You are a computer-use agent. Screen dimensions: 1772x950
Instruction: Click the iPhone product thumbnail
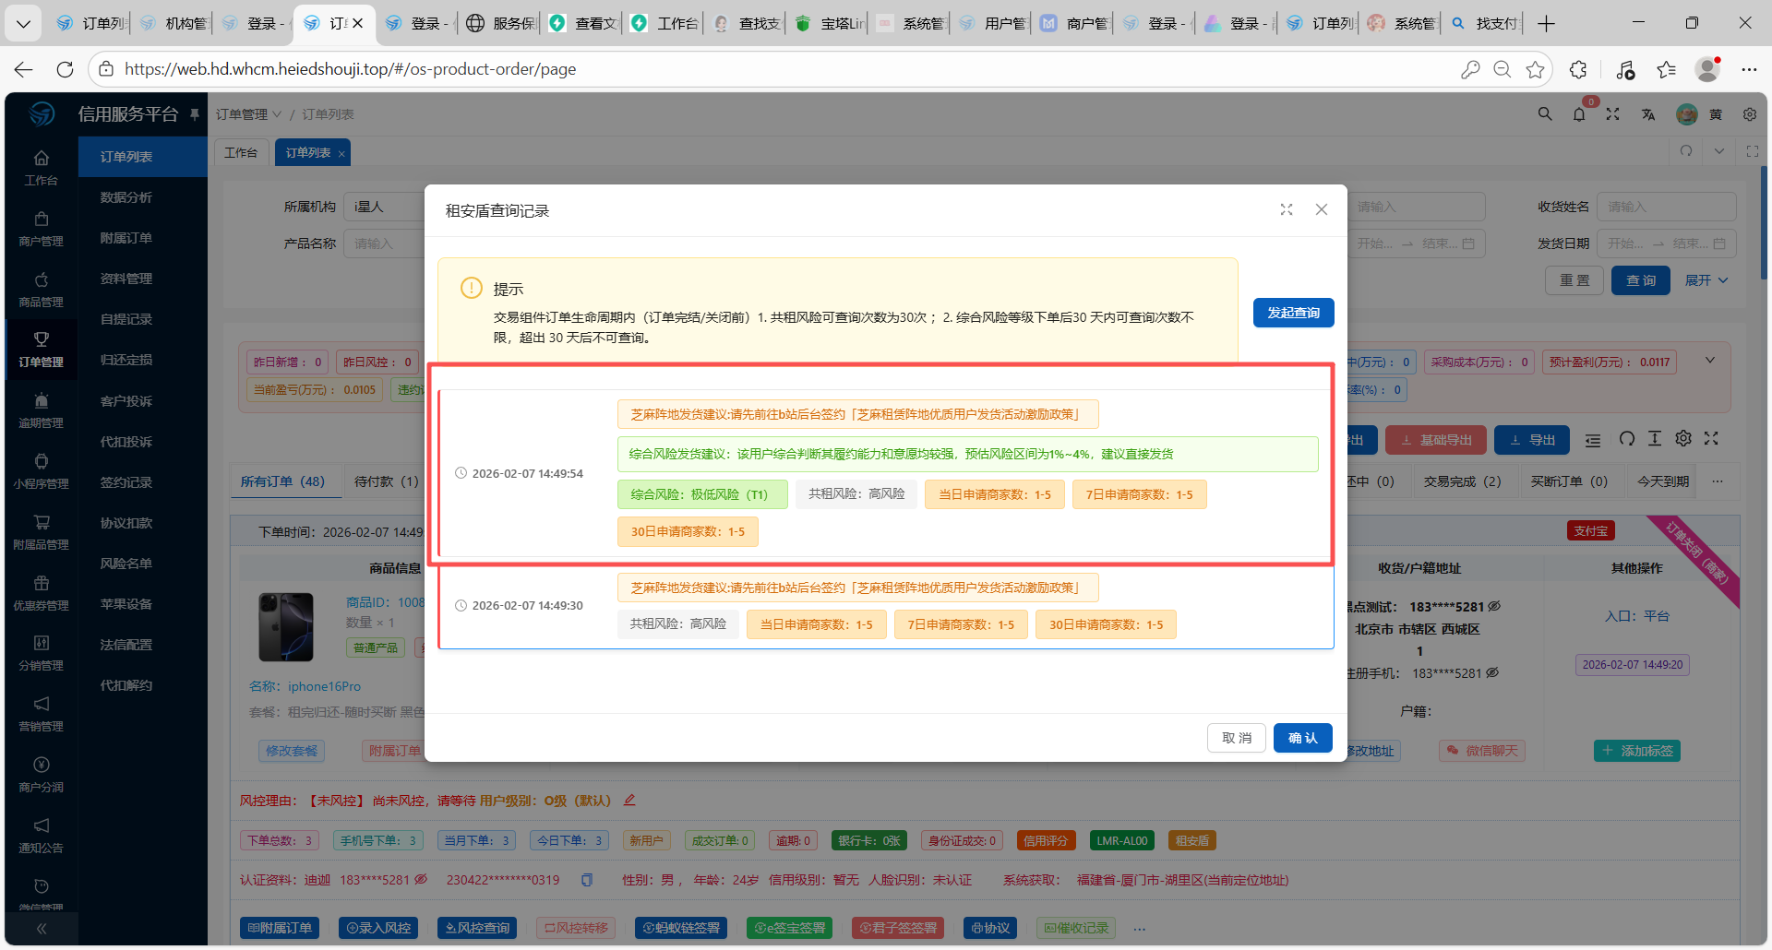click(286, 627)
